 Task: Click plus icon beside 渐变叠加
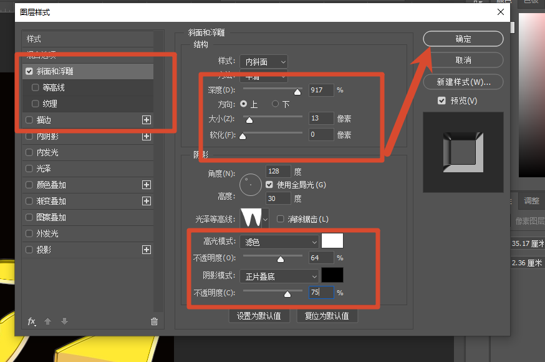(x=147, y=201)
